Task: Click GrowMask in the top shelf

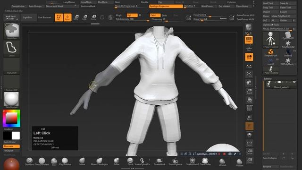Action: pyautogui.click(x=86, y=2)
